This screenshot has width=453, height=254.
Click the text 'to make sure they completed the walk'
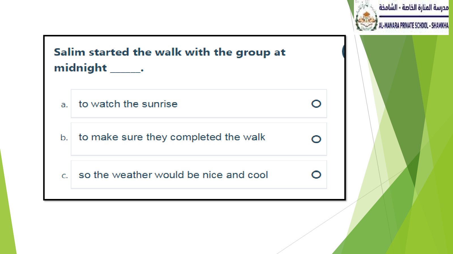tap(172, 137)
